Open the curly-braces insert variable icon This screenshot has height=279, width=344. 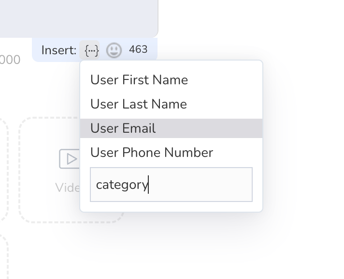tap(89, 50)
